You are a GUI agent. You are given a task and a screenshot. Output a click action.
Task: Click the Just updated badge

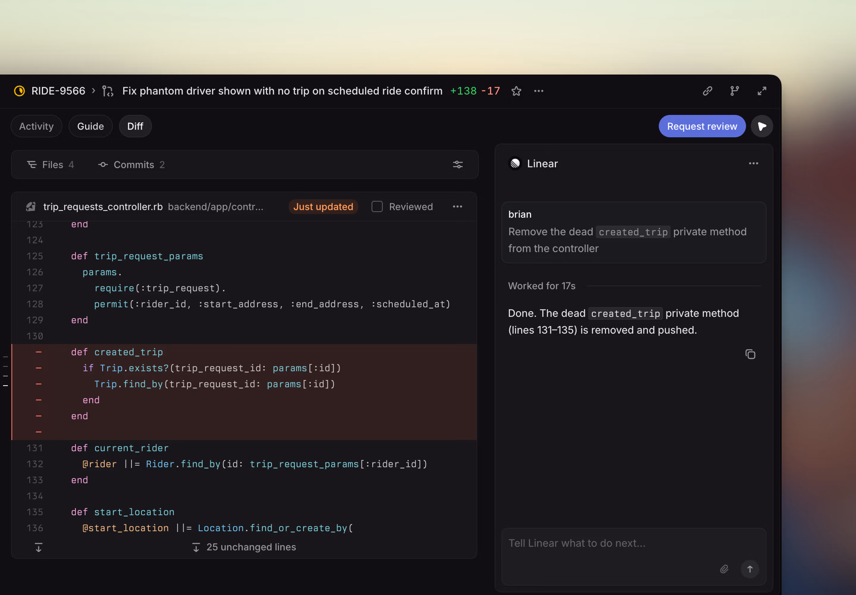pos(323,207)
